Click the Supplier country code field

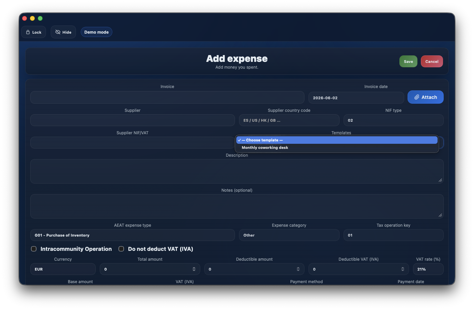point(289,120)
